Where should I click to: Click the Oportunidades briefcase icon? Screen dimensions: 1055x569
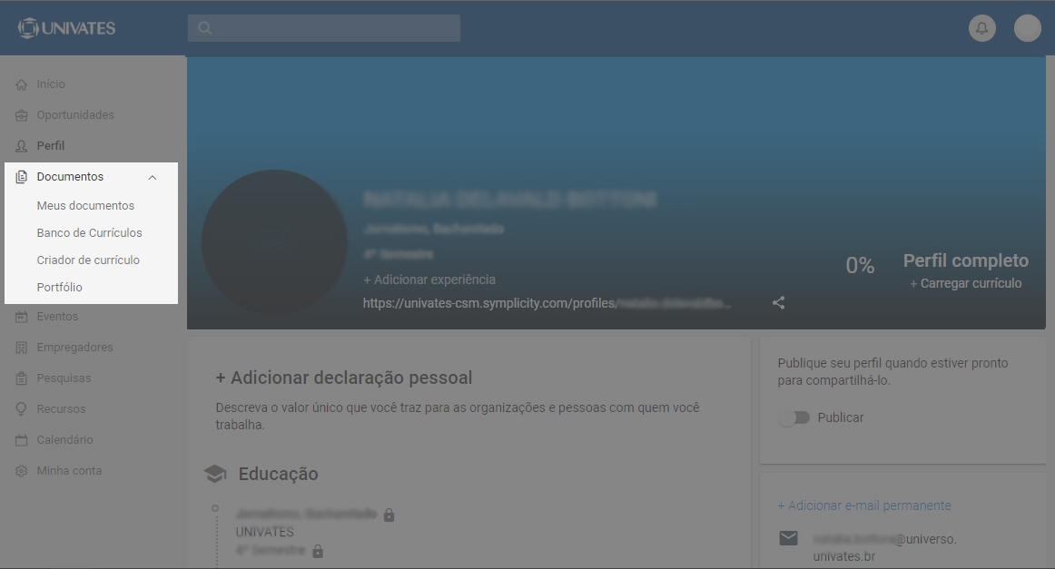22,115
